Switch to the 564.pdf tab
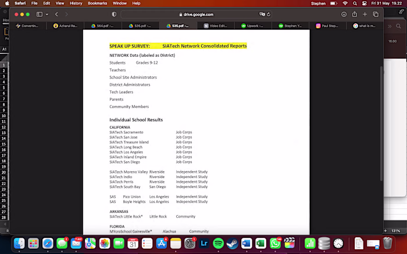The image size is (407, 254). (102, 26)
